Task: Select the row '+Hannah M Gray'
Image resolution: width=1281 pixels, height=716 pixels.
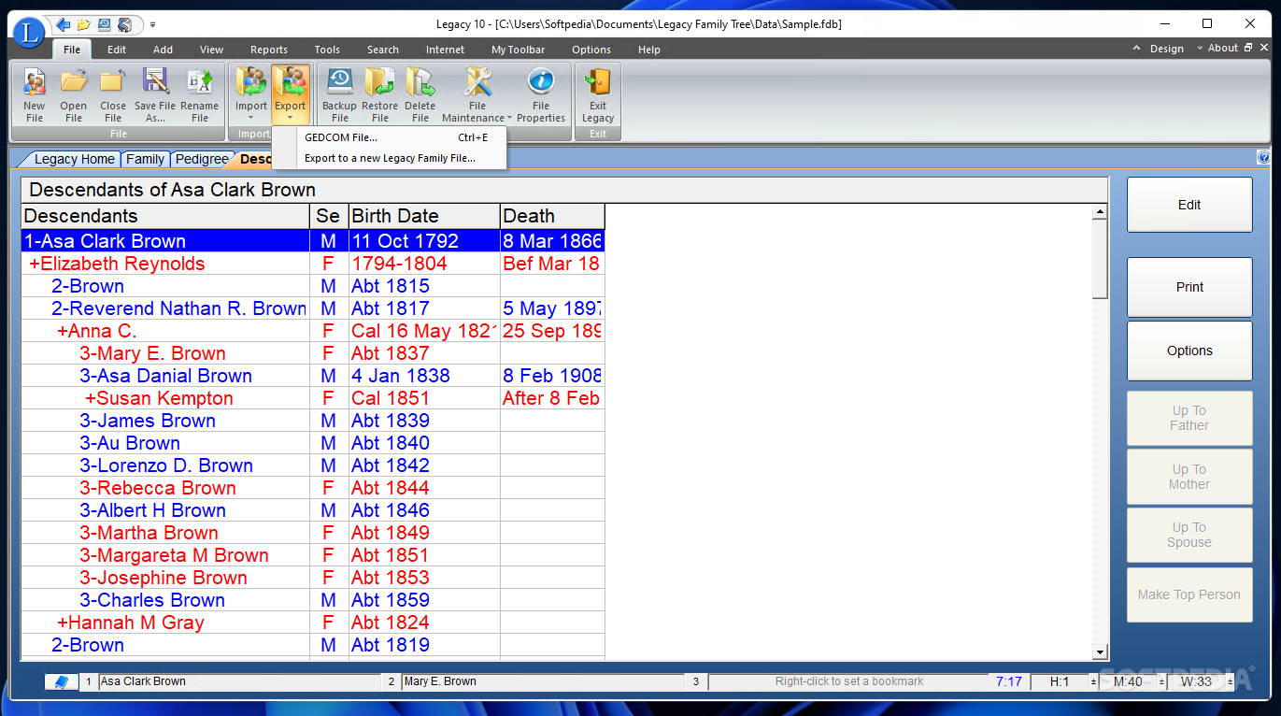Action: click(313, 623)
